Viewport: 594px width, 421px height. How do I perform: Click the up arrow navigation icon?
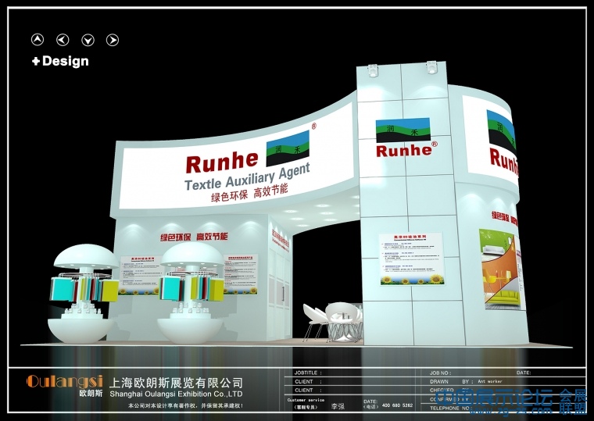point(38,39)
